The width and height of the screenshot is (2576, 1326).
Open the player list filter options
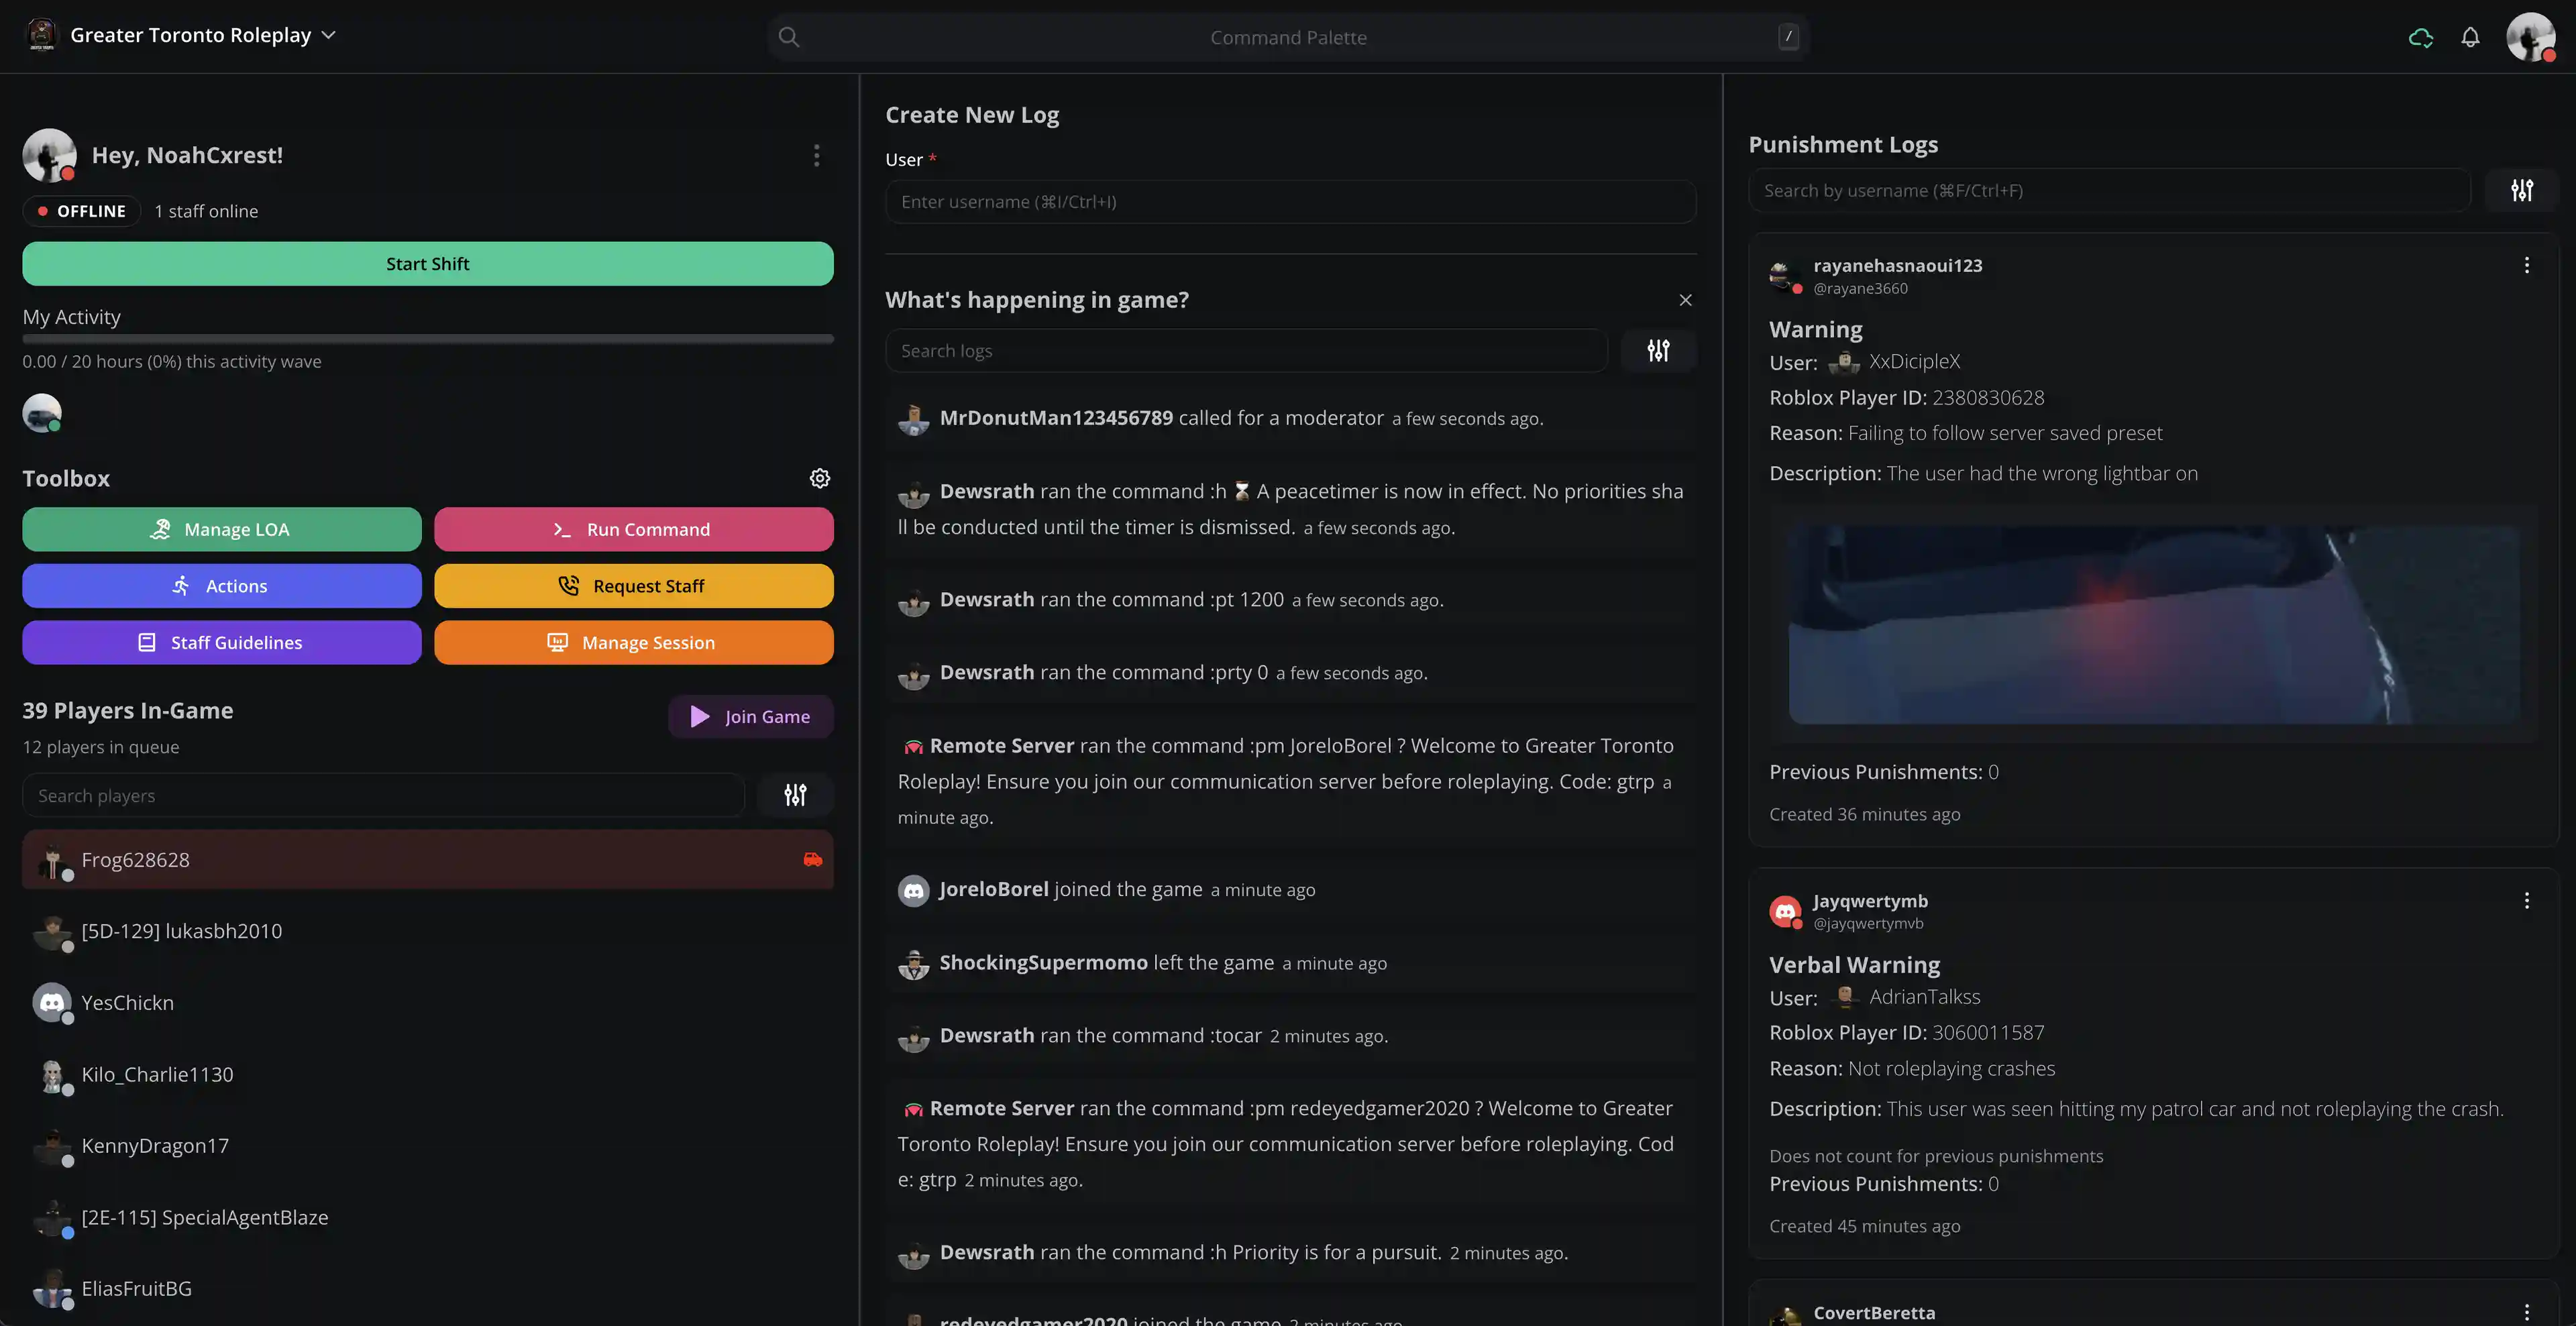(795, 795)
